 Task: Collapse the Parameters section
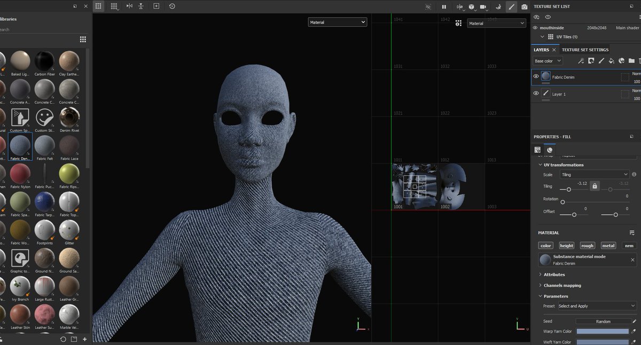[540, 296]
